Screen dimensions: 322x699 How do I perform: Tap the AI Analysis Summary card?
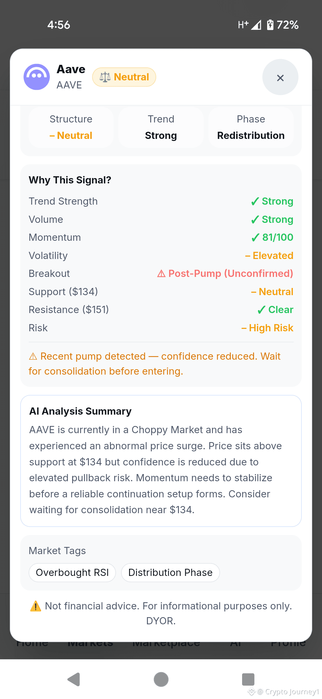coord(161,461)
